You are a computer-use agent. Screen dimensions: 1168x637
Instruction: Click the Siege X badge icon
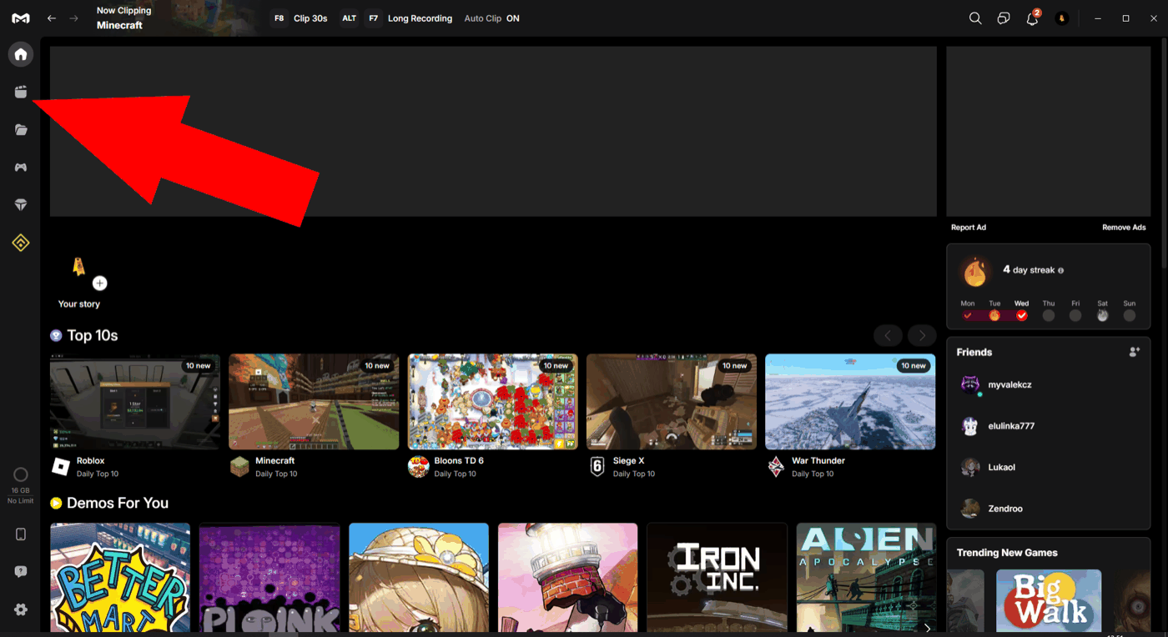[x=597, y=467]
